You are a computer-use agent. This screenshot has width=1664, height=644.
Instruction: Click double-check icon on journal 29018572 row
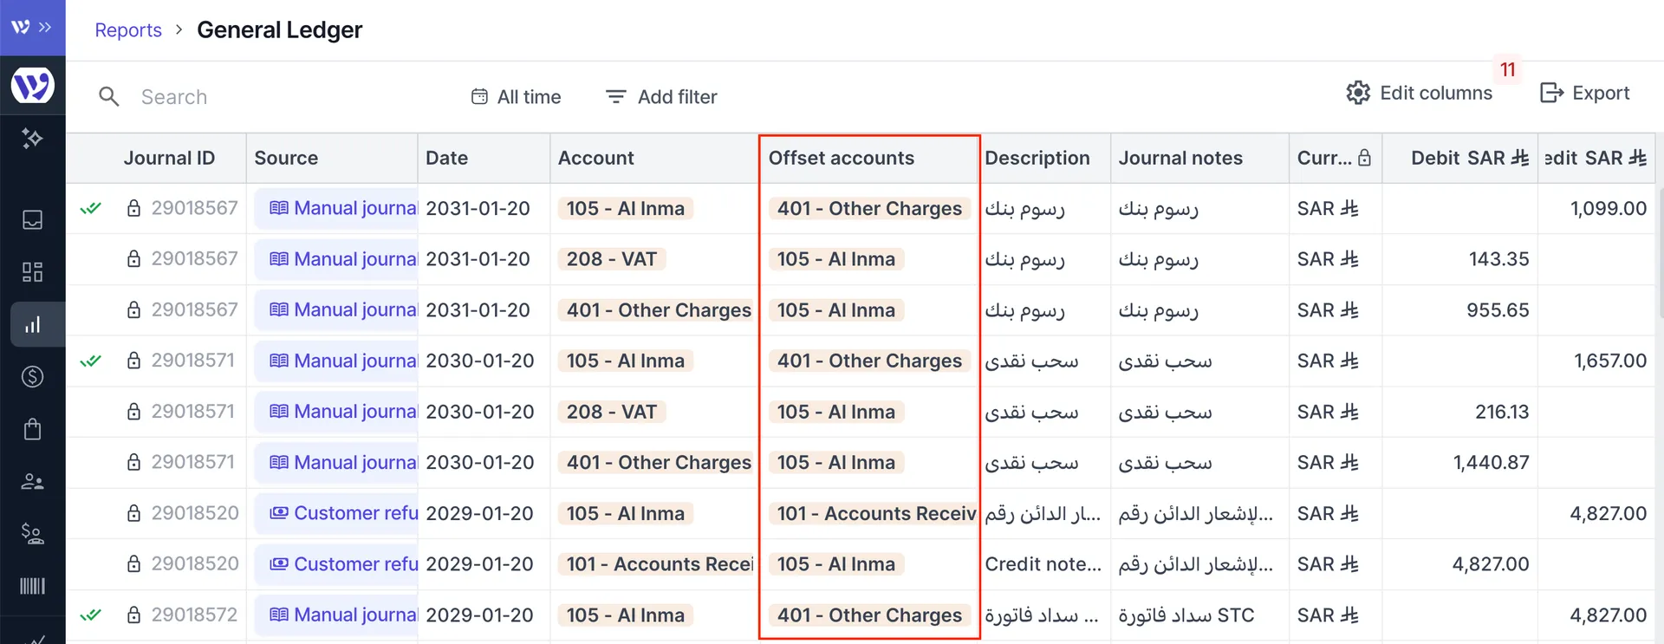91,615
